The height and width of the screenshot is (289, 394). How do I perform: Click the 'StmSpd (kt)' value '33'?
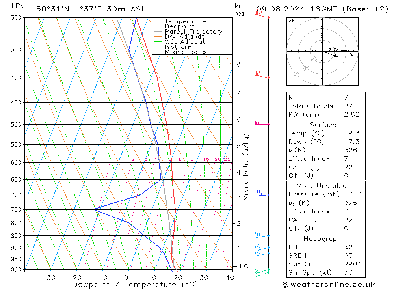click(x=348, y=272)
